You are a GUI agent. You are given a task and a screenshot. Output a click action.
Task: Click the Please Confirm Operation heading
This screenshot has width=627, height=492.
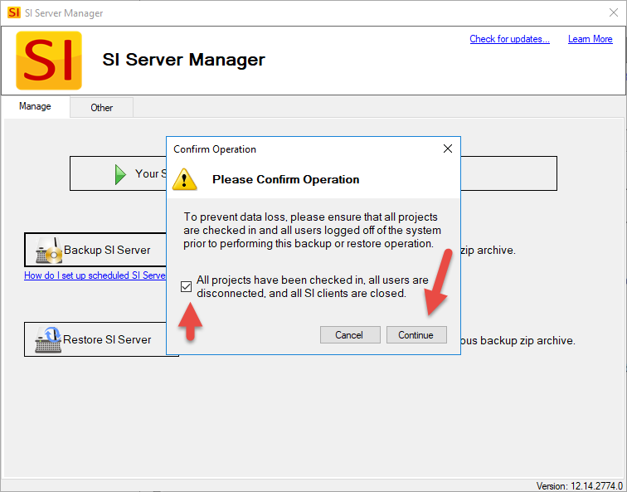(x=285, y=179)
